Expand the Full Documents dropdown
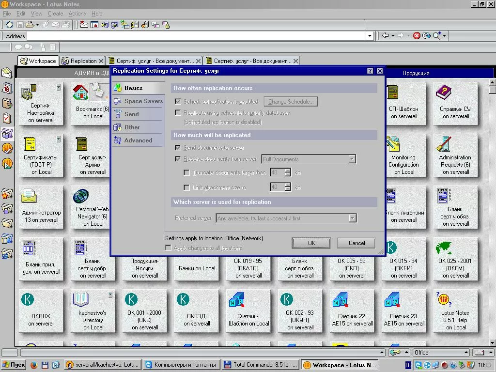Viewport: 496px width, 372px height. pos(352,159)
